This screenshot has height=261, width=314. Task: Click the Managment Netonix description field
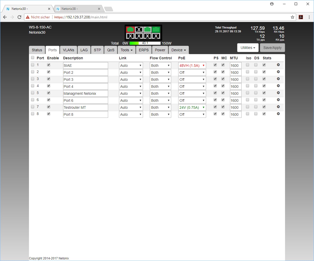click(85, 94)
